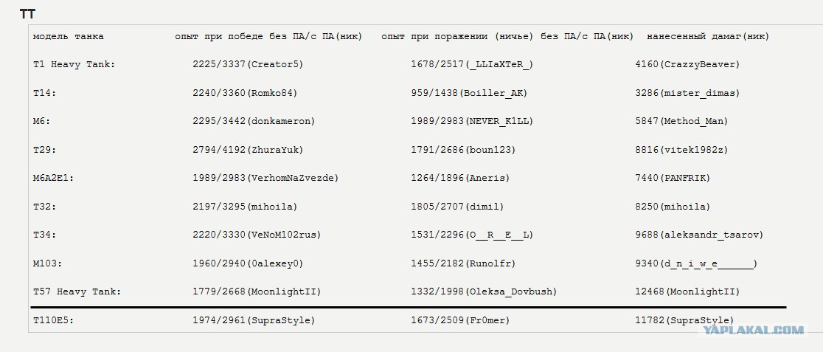Click the T110E5 row label
This screenshot has height=352, width=823.
click(x=54, y=320)
